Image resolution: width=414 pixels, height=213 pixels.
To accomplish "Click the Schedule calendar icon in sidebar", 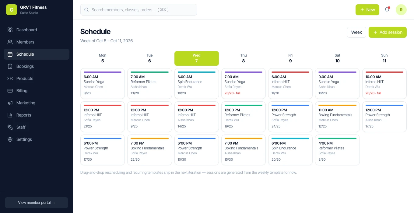I will click(10, 54).
